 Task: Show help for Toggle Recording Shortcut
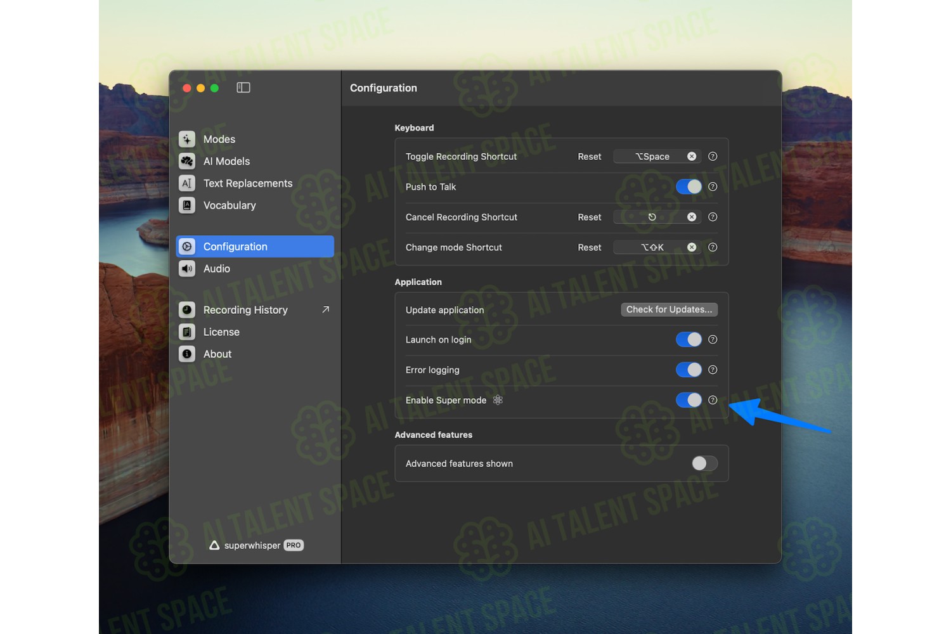(x=713, y=157)
